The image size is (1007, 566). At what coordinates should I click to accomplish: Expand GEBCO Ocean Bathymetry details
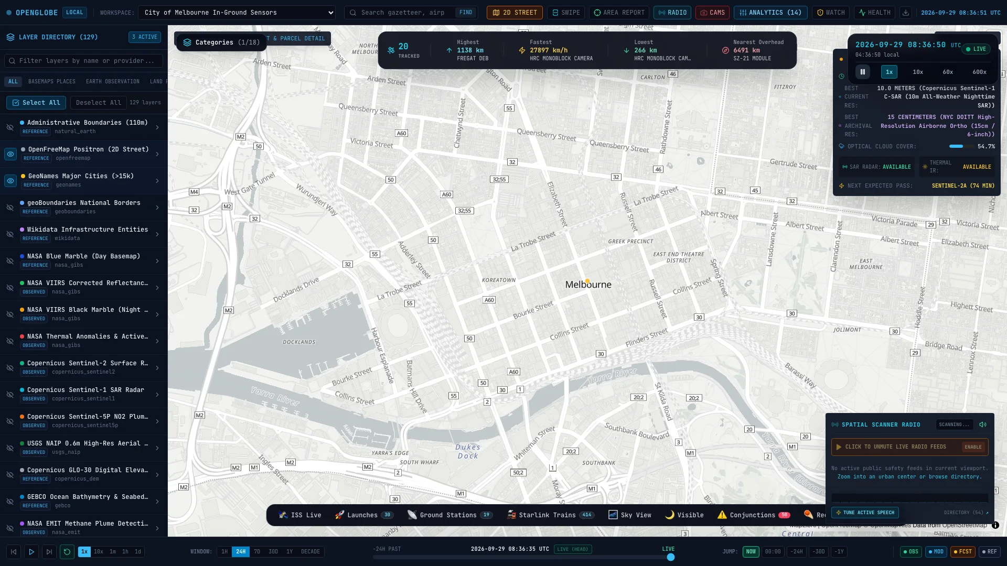157,502
